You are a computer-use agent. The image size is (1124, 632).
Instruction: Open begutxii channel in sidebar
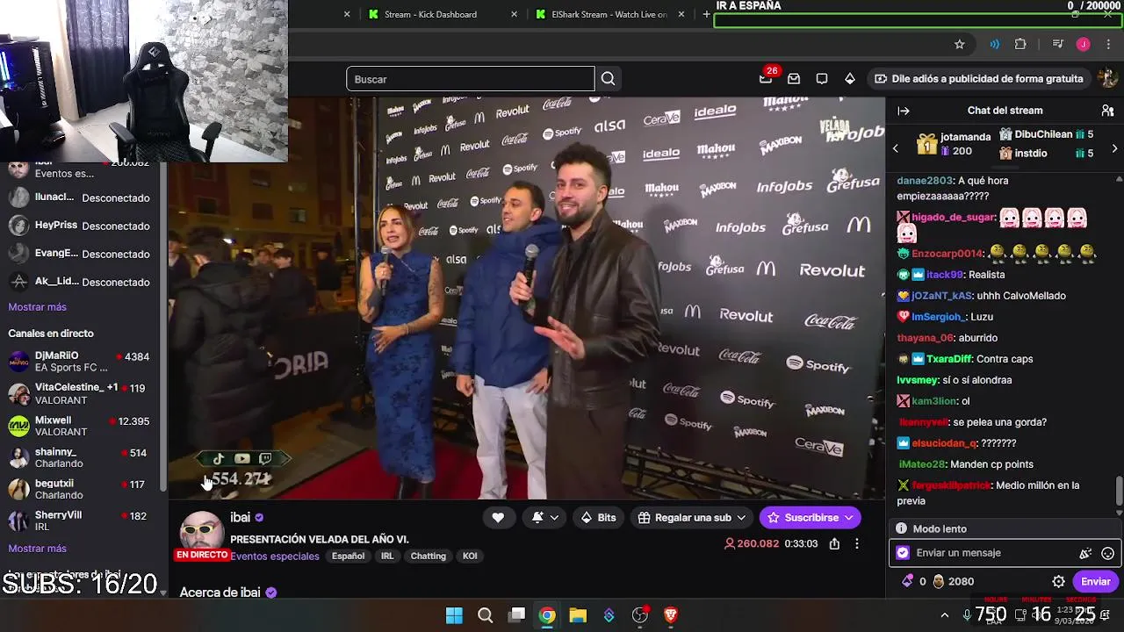click(x=79, y=489)
